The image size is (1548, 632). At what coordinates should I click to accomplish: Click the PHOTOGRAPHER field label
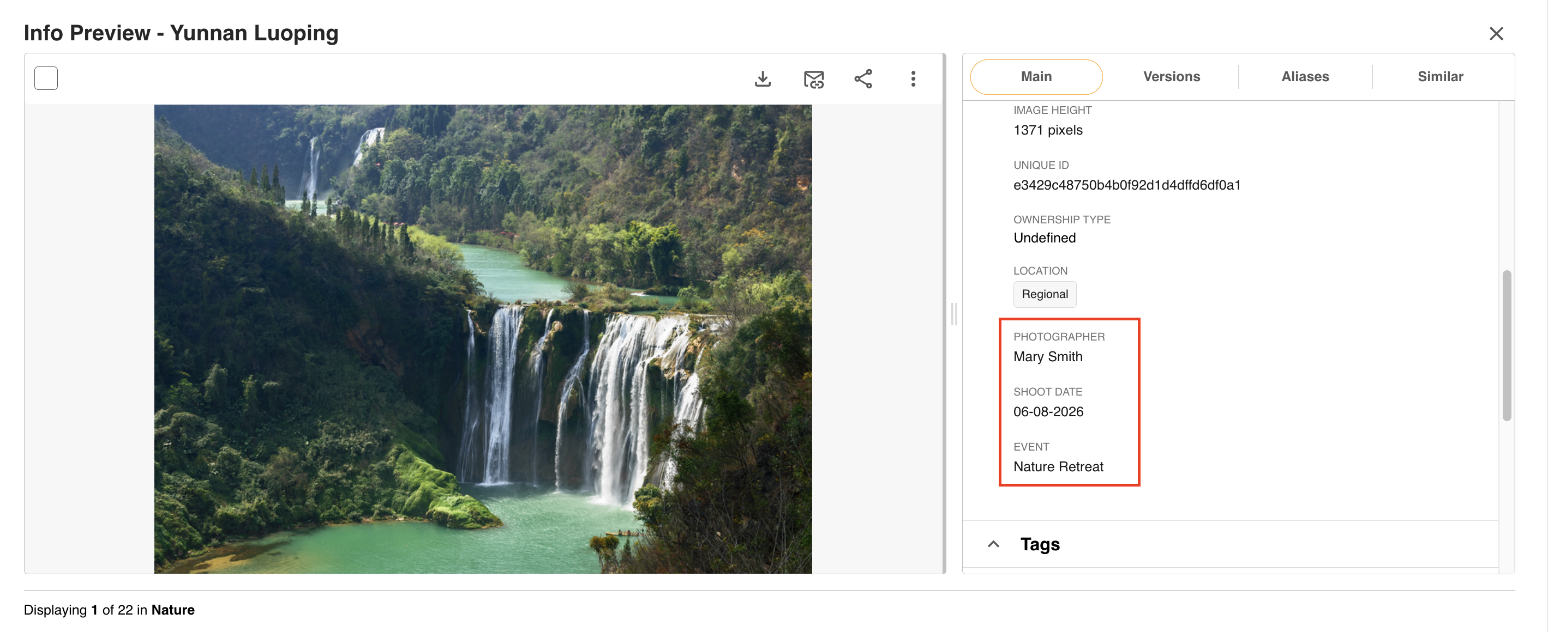click(x=1058, y=337)
